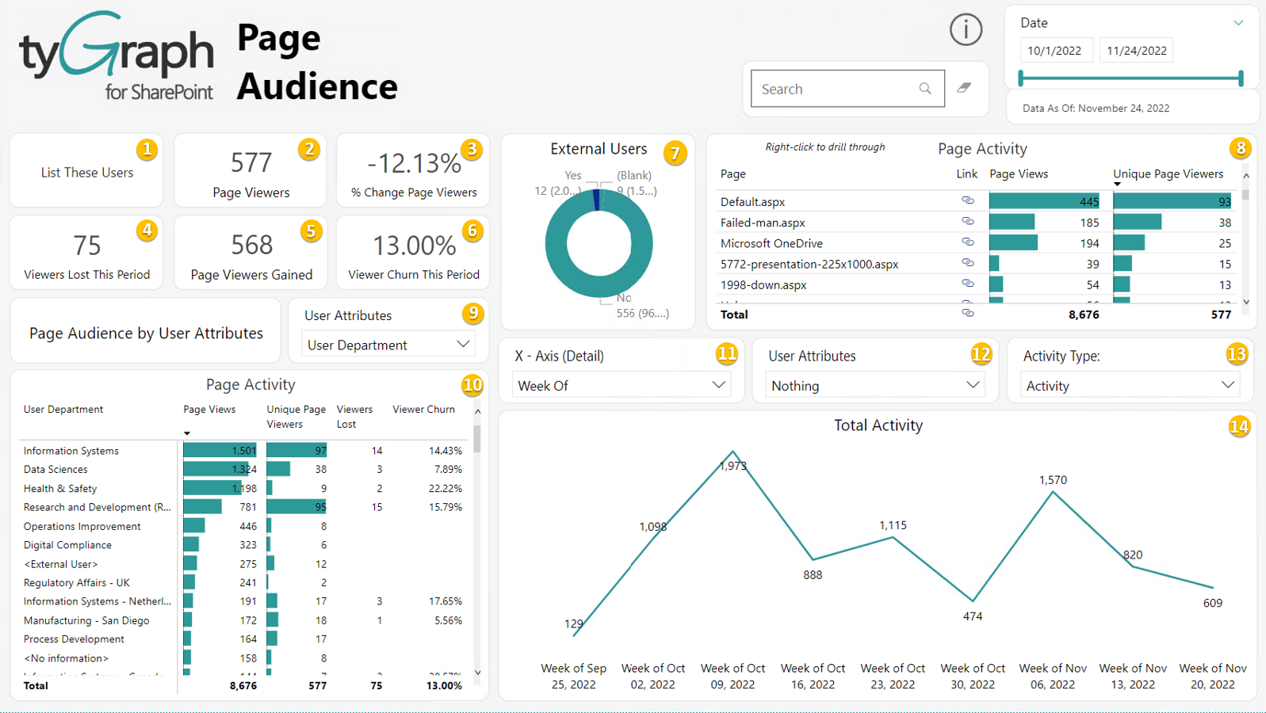1266x713 pixels.
Task: Sort by Unique Page Viewers column header
Action: coord(1168,174)
